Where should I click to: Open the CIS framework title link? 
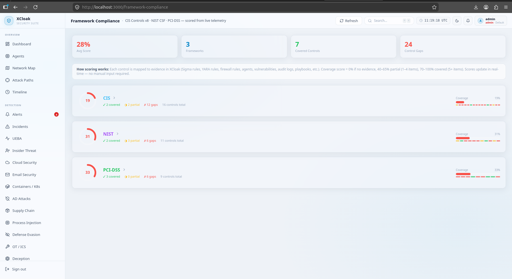[x=107, y=98]
